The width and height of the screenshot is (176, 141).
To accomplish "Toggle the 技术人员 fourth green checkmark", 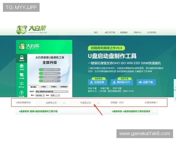I will point(41,81).
